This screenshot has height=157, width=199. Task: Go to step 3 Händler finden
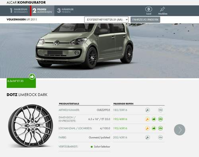coord(65,11)
